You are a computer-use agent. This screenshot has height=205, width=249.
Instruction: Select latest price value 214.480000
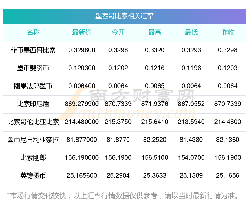(x=82, y=122)
